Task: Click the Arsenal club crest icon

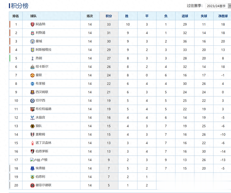Action: pyautogui.click(x=32, y=24)
